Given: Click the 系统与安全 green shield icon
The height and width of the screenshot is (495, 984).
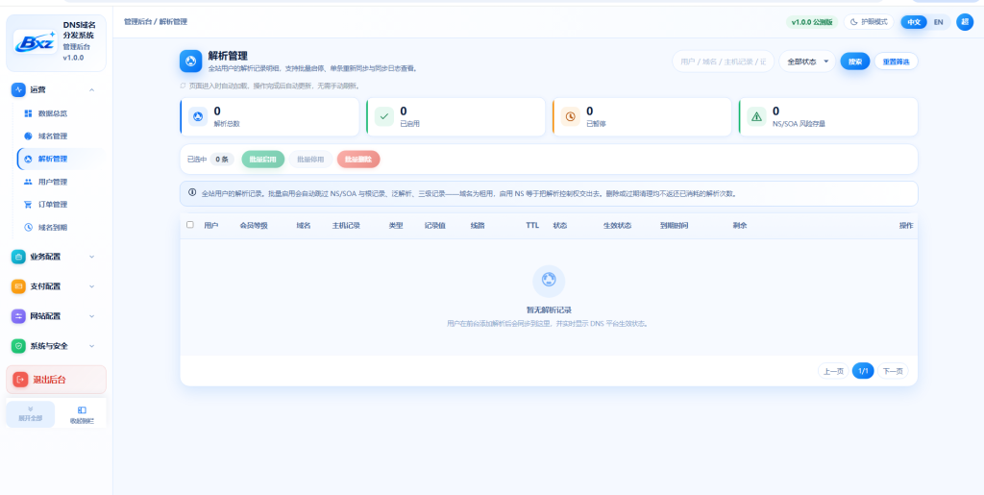Looking at the screenshot, I should 19,346.
